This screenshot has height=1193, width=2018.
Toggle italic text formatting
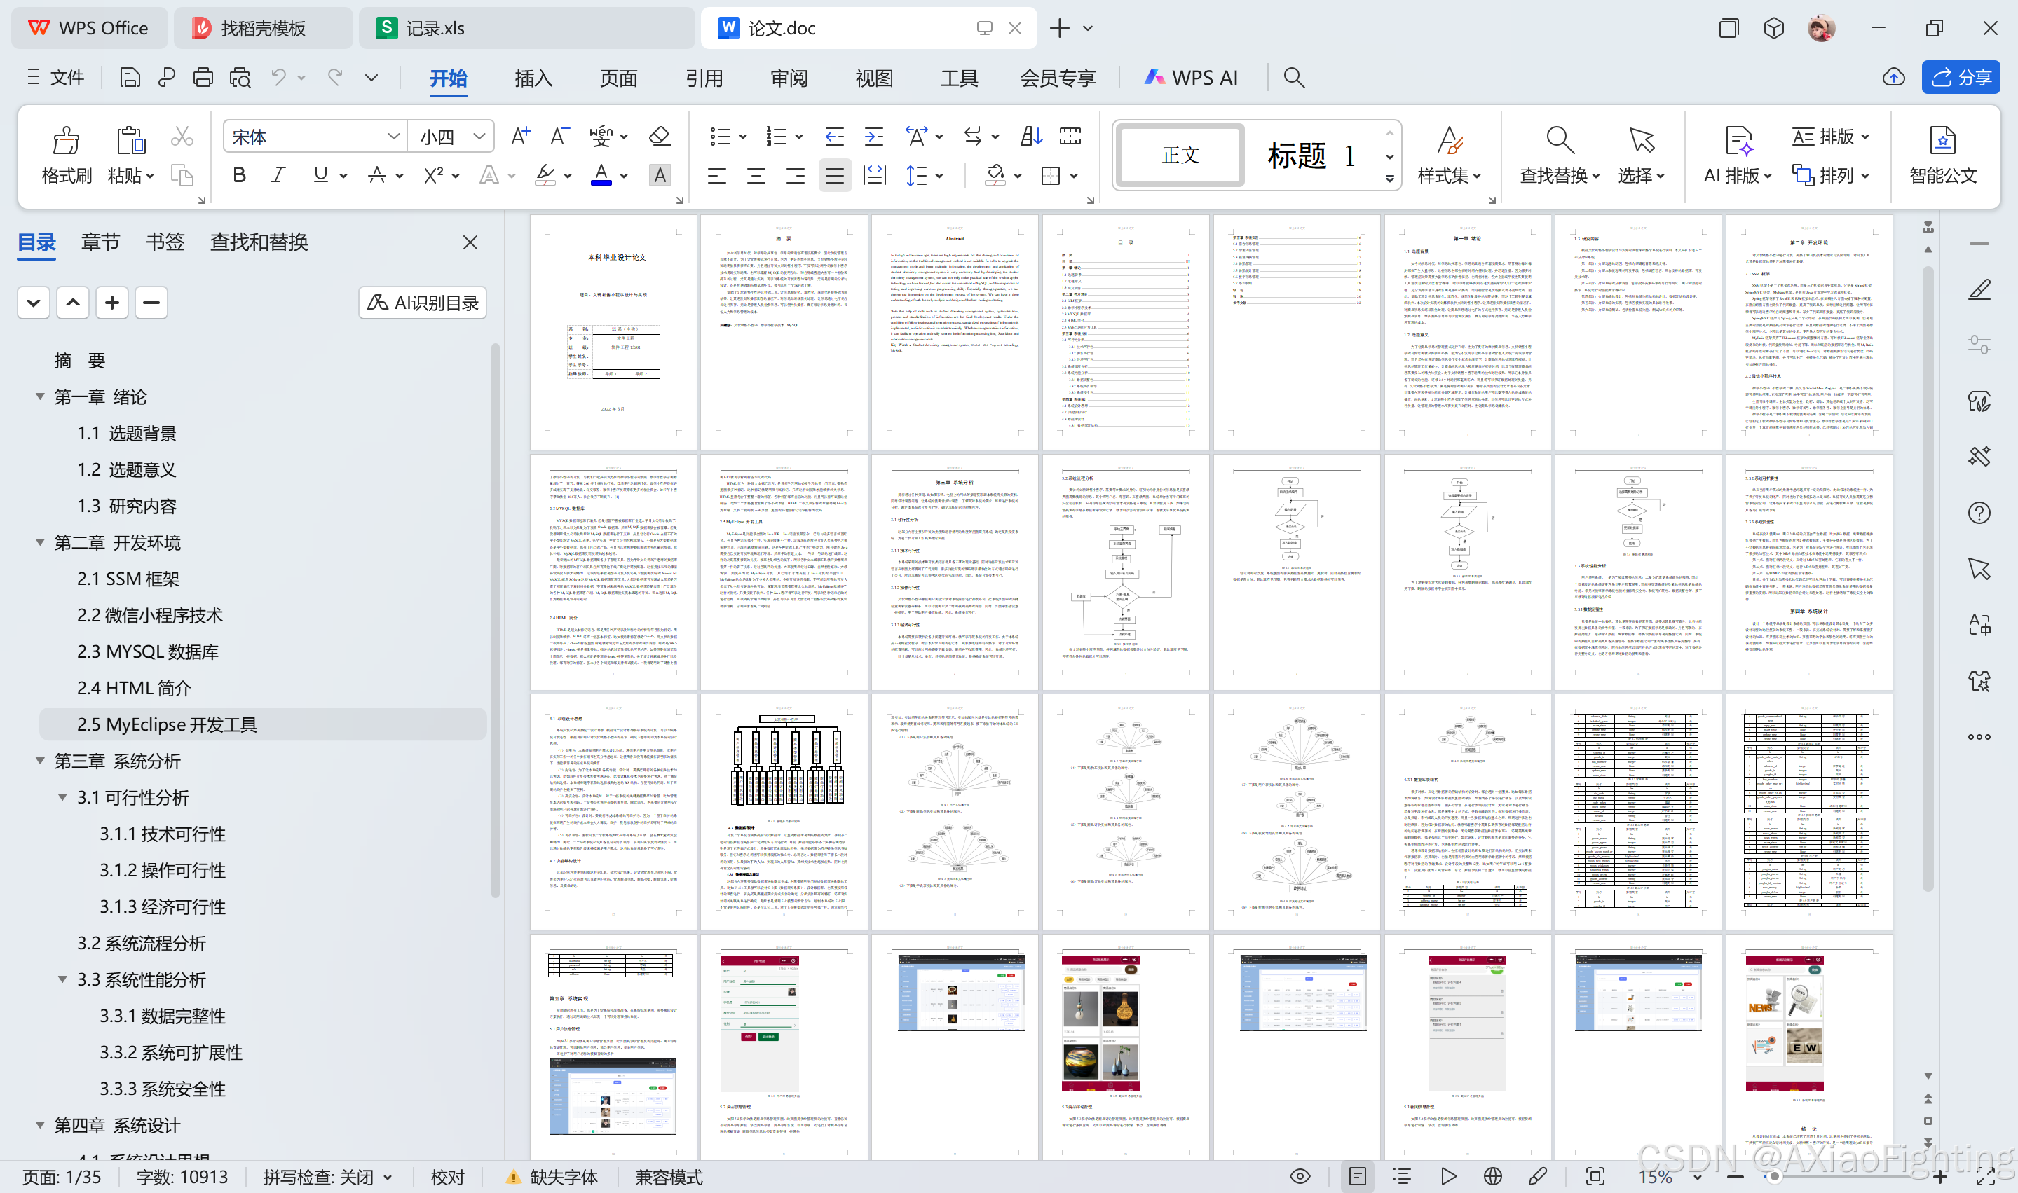278,175
